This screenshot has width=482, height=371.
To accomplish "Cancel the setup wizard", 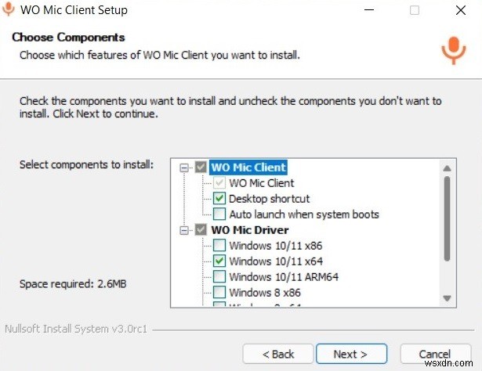I will click(x=435, y=354).
